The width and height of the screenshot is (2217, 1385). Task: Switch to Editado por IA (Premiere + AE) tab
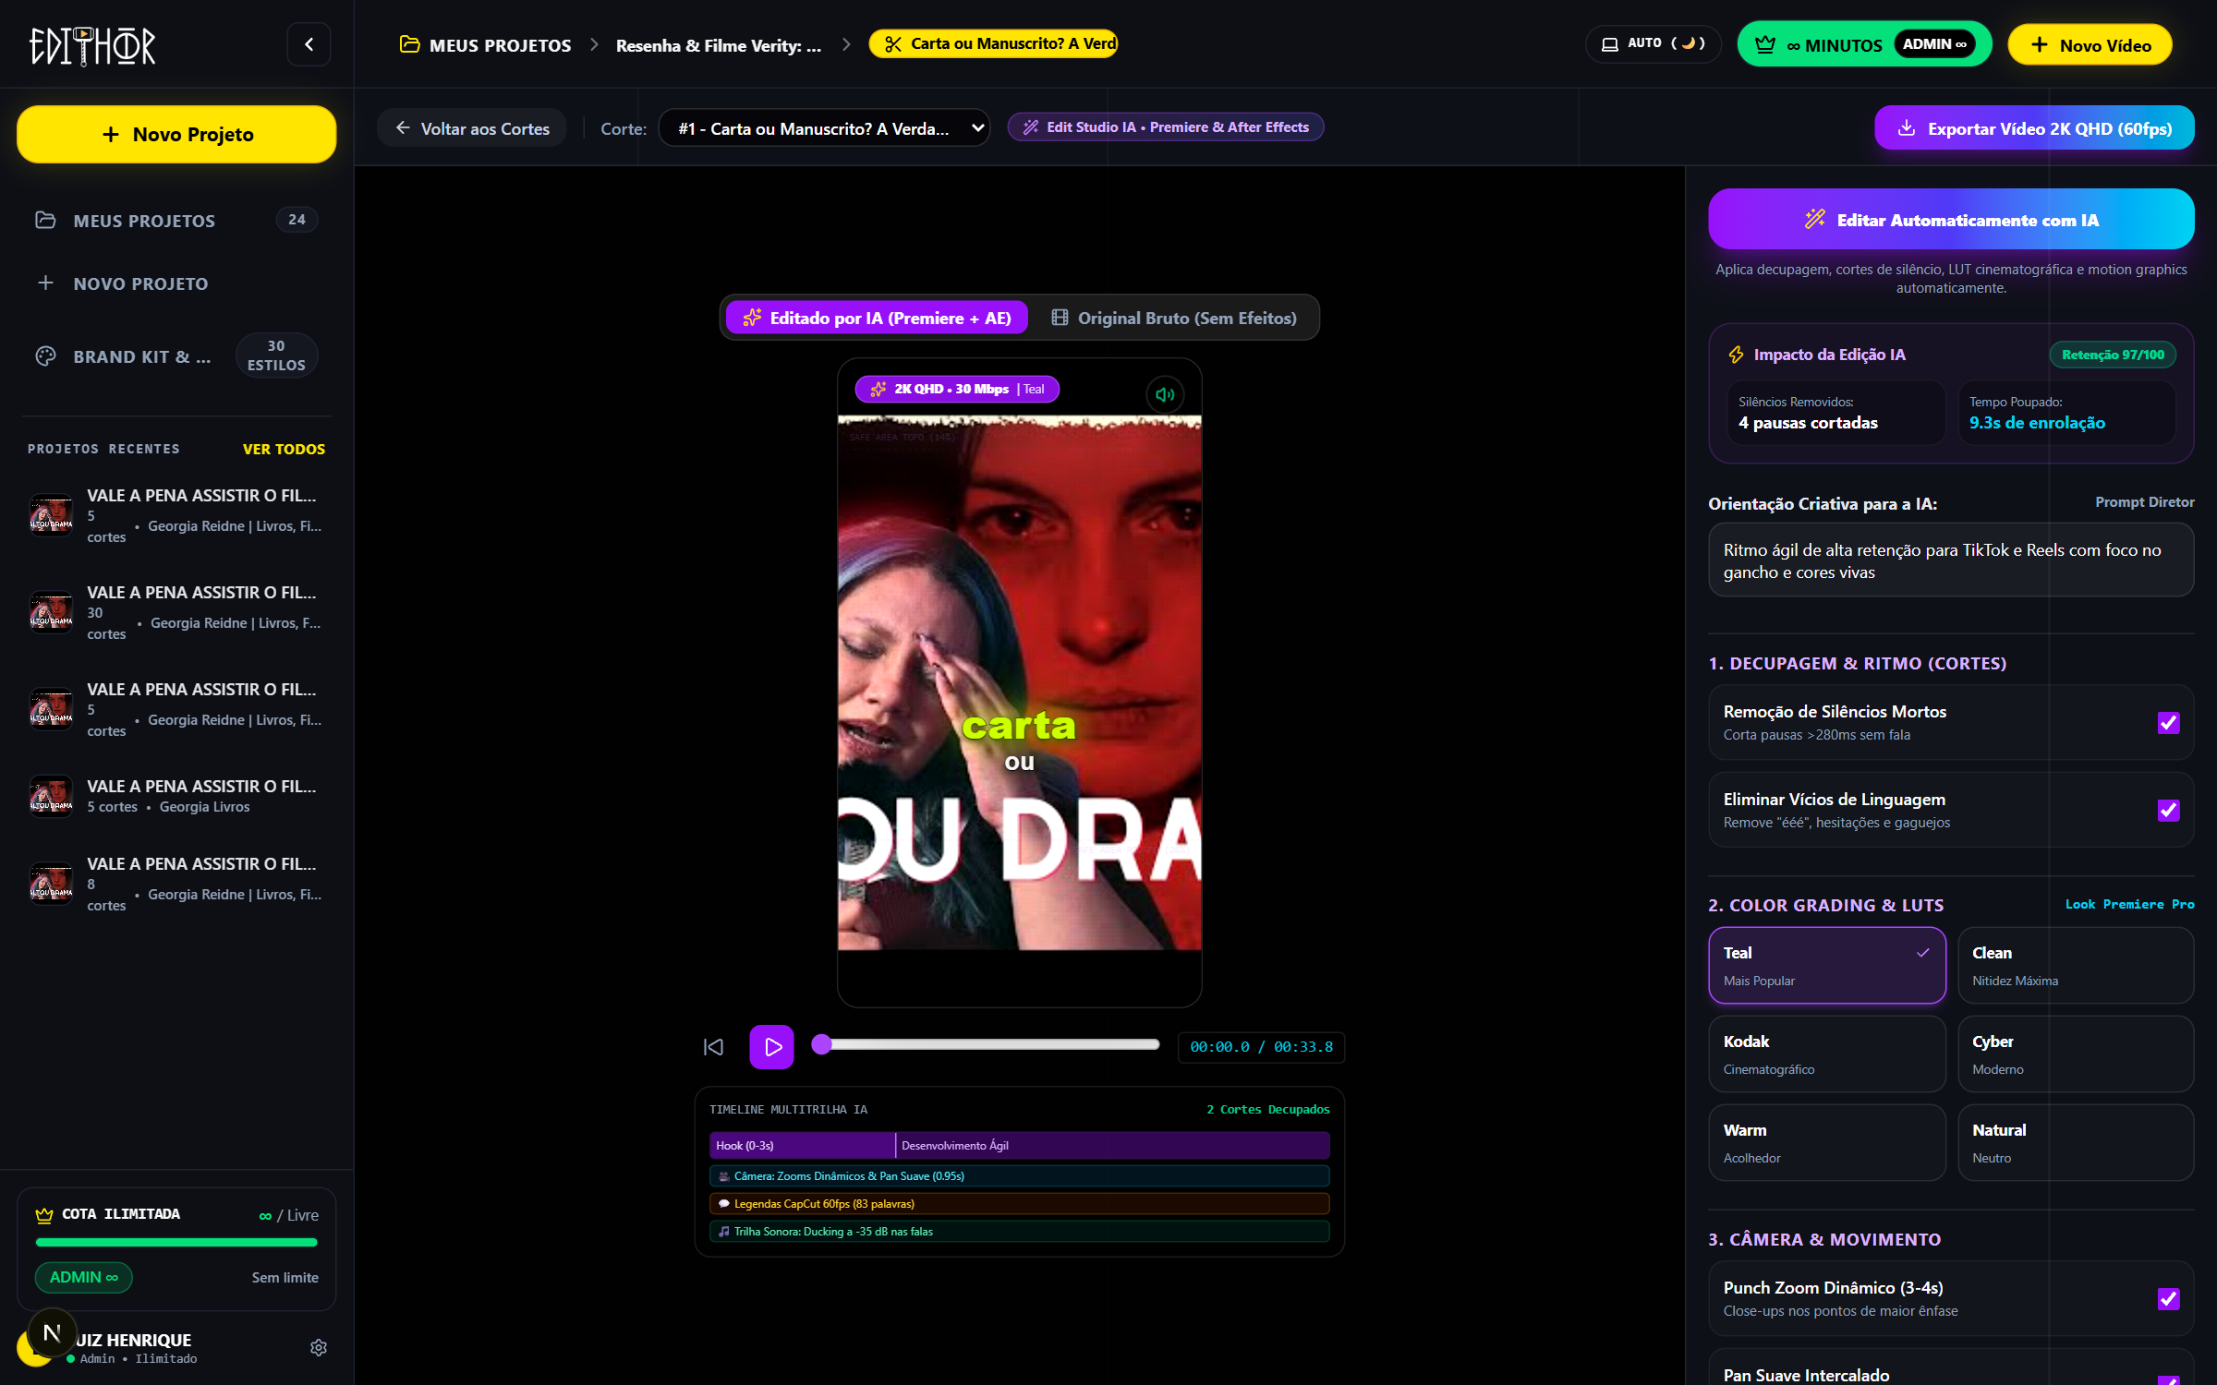(876, 318)
